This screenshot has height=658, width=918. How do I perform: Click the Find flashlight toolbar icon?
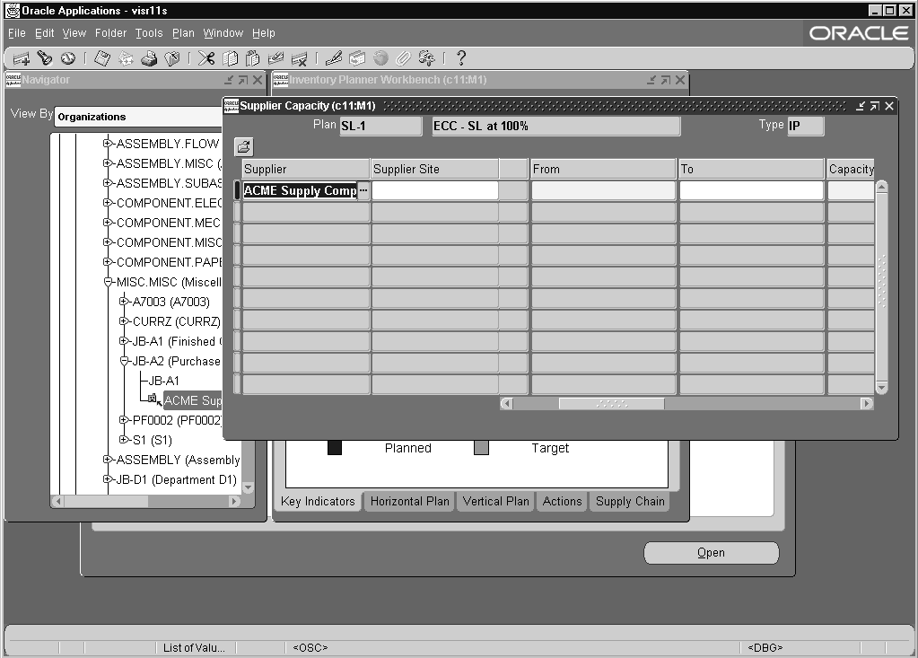point(45,58)
